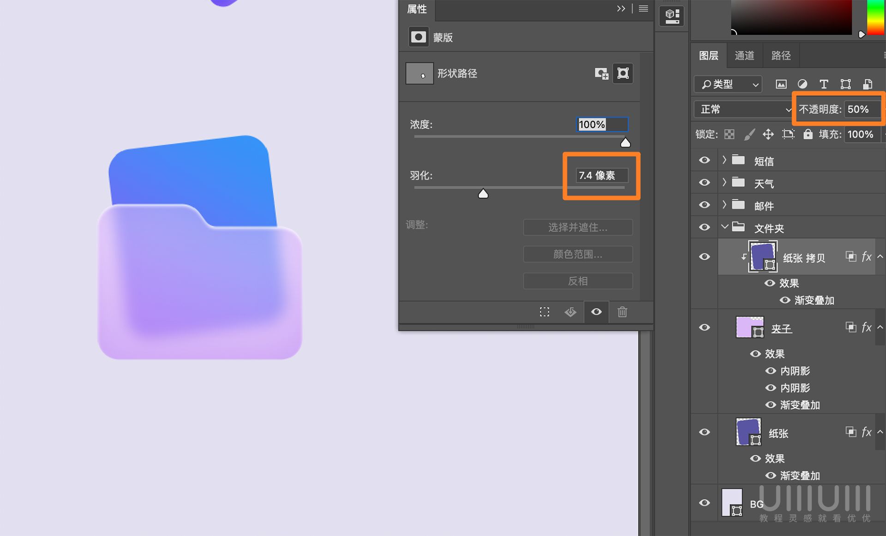The width and height of the screenshot is (886, 536).
Task: Collapse the 文件夹 group
Action: (x=725, y=227)
